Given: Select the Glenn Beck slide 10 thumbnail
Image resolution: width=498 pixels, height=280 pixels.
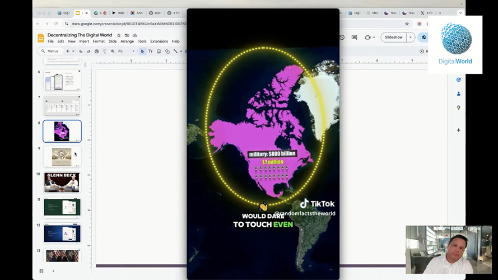Looking at the screenshot, I should coord(62,183).
